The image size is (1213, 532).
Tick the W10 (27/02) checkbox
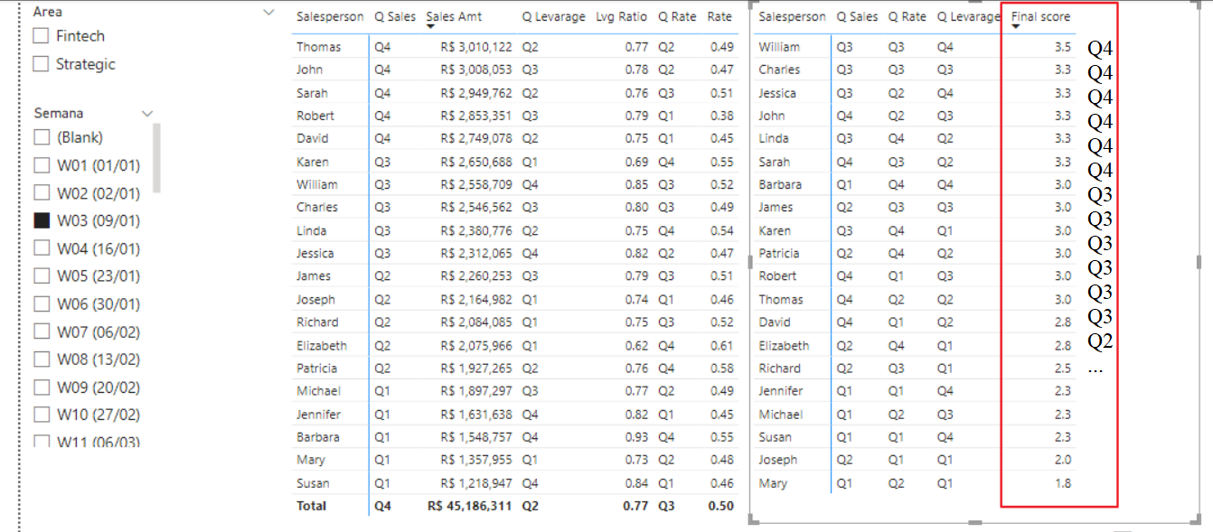42,415
